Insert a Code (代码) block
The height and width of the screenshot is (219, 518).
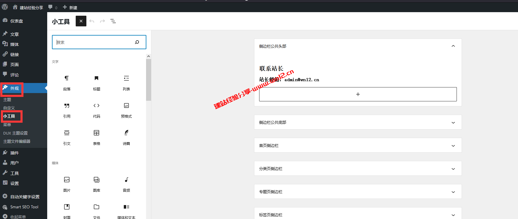(x=96, y=110)
